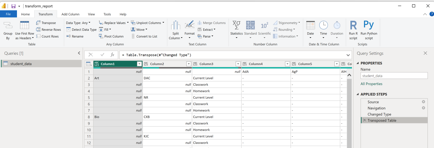The height and width of the screenshot is (148, 434).
Task: Click the help question mark icon
Action: 432,14
